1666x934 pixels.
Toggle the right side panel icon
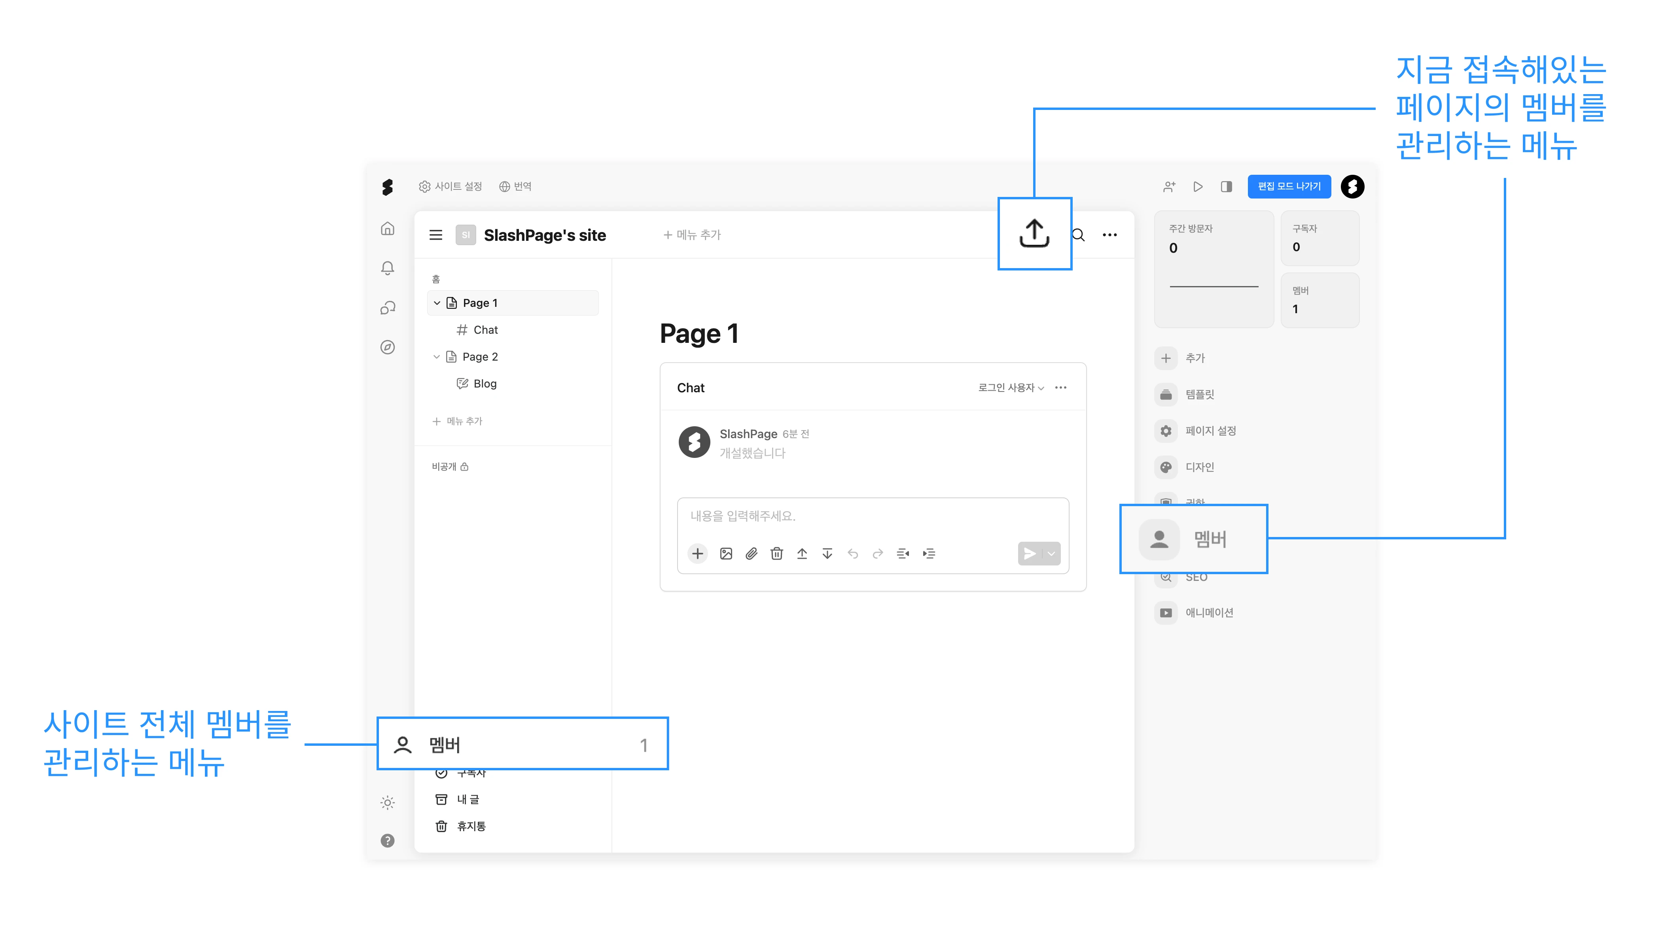[1226, 187]
